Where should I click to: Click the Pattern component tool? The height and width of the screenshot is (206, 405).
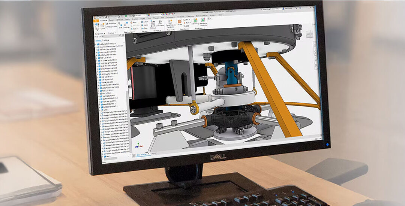point(144,22)
